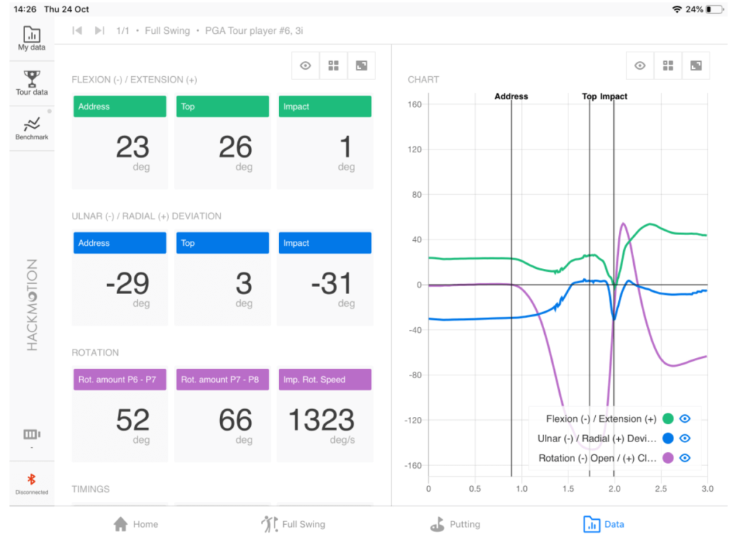The width and height of the screenshot is (736, 545).
Task: Skip to last swing record
Action: 100,31
